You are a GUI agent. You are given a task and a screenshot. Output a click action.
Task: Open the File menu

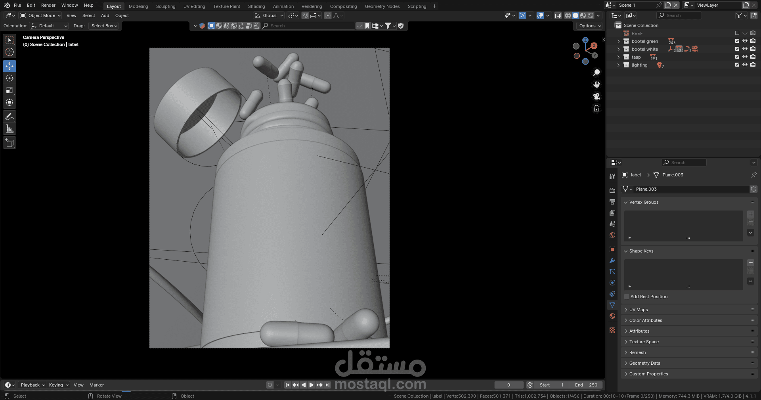point(17,5)
